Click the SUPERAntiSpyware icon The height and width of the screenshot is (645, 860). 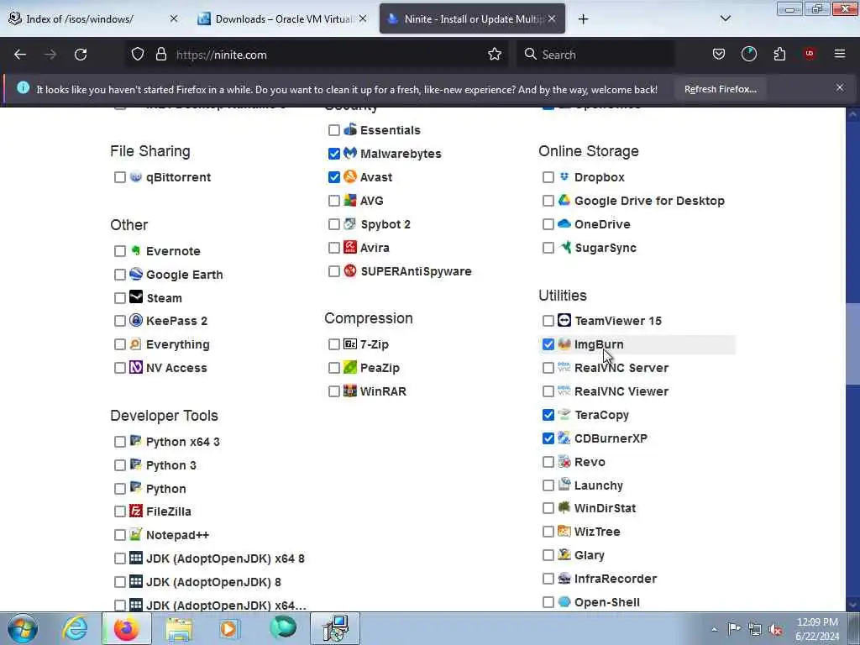[350, 271]
